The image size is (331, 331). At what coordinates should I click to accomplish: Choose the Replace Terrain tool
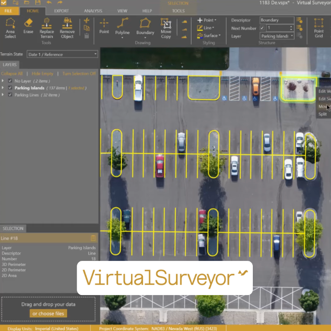(47, 28)
